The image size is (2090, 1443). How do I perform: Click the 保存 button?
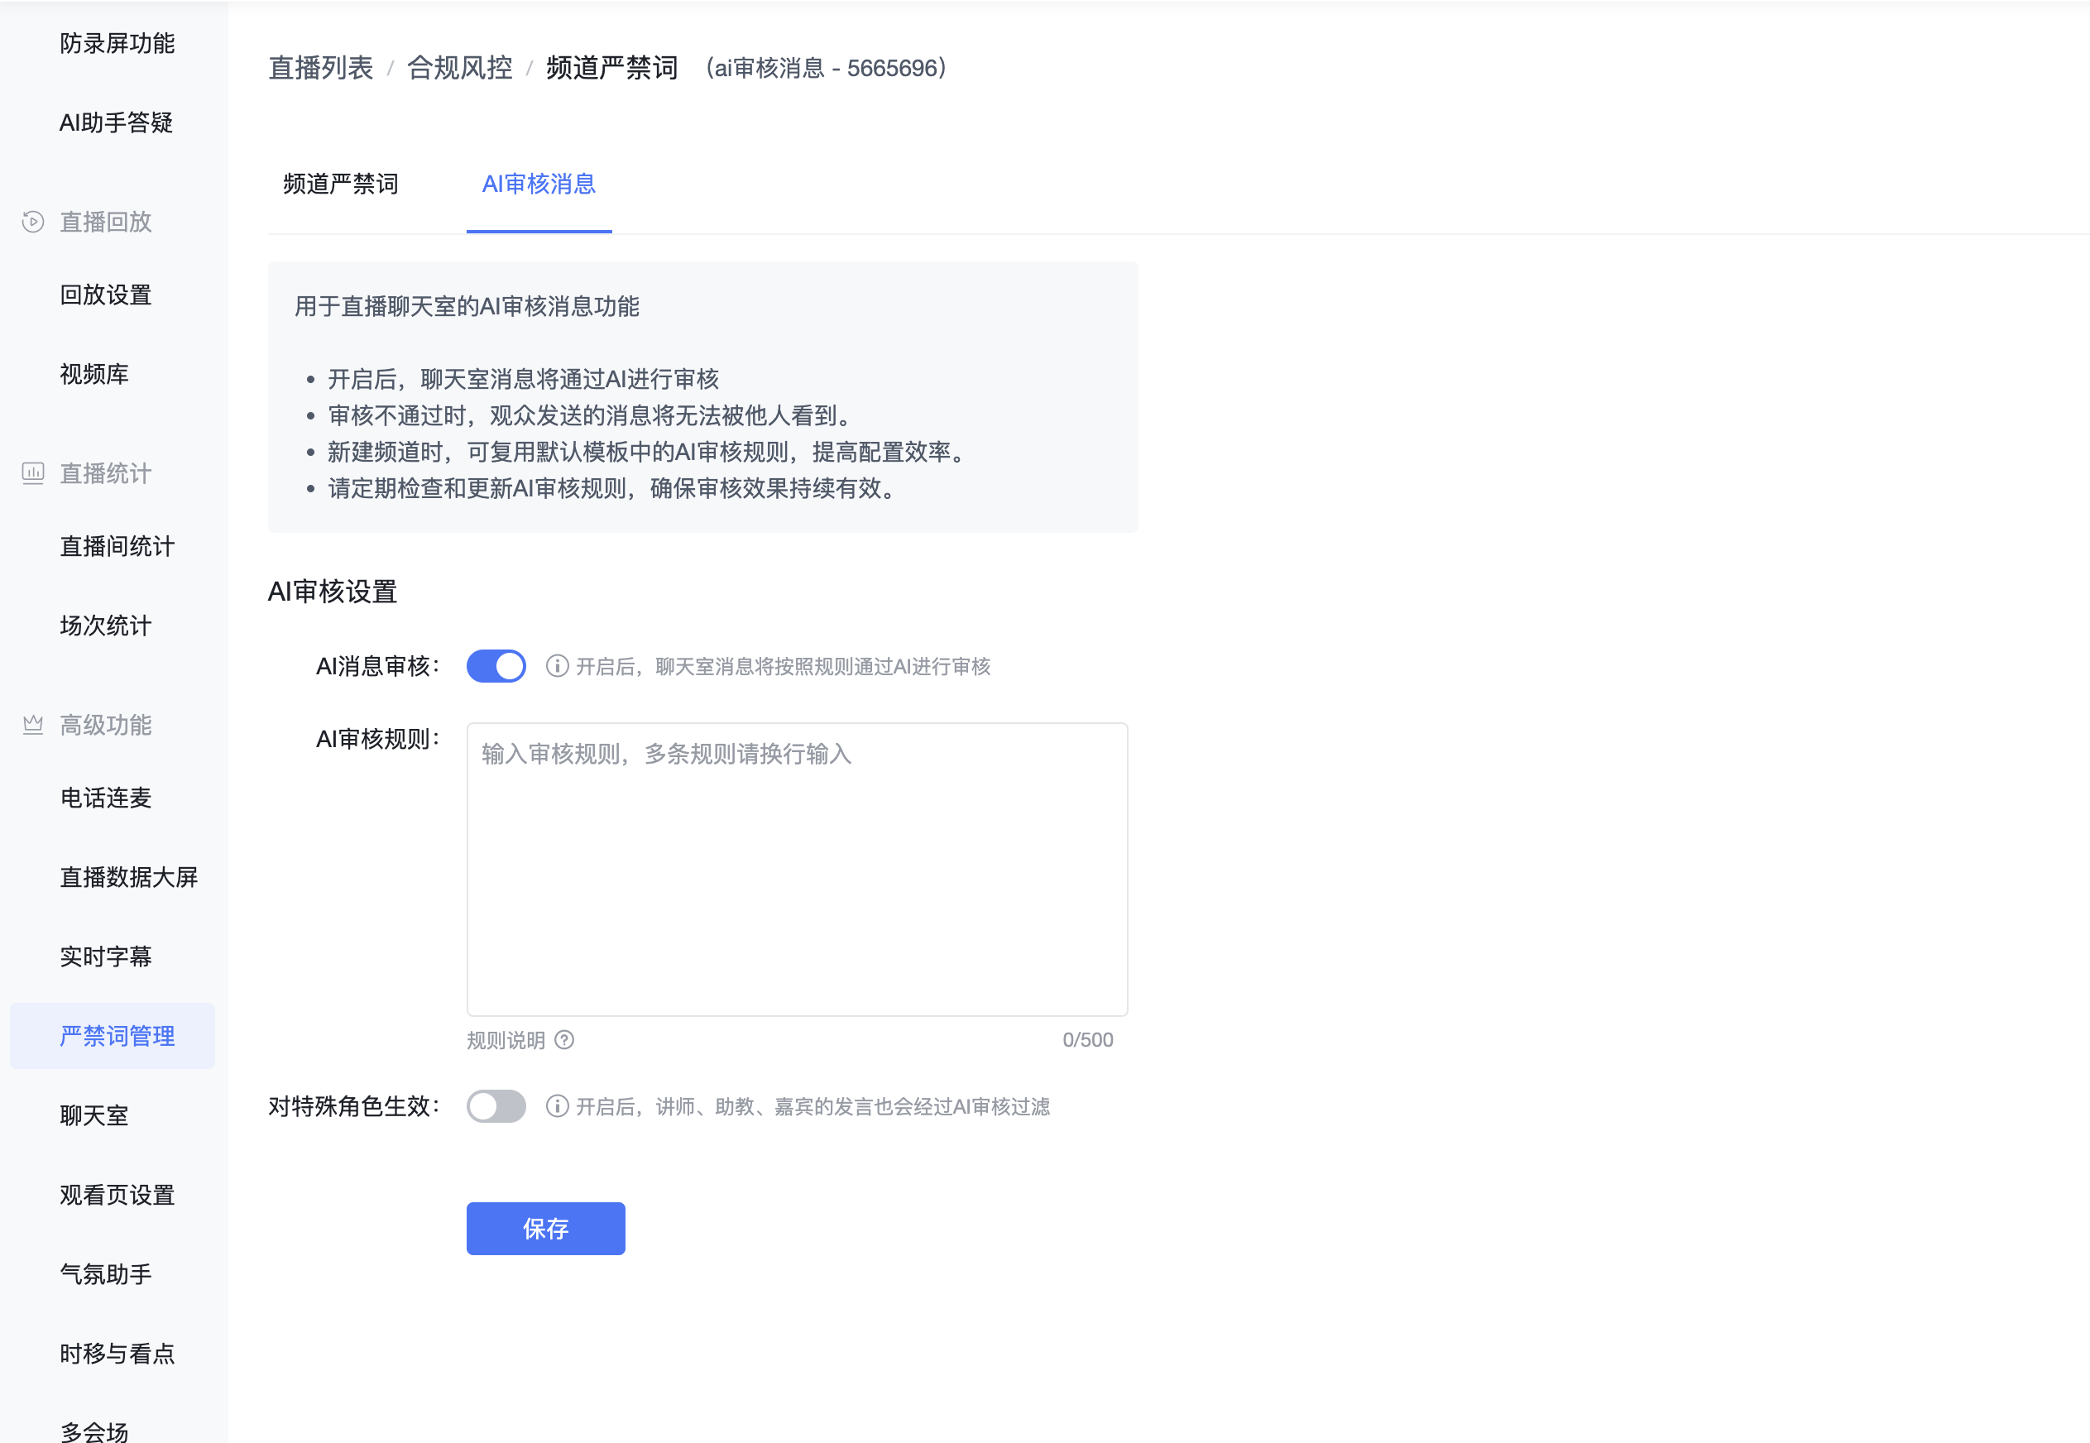546,1229
